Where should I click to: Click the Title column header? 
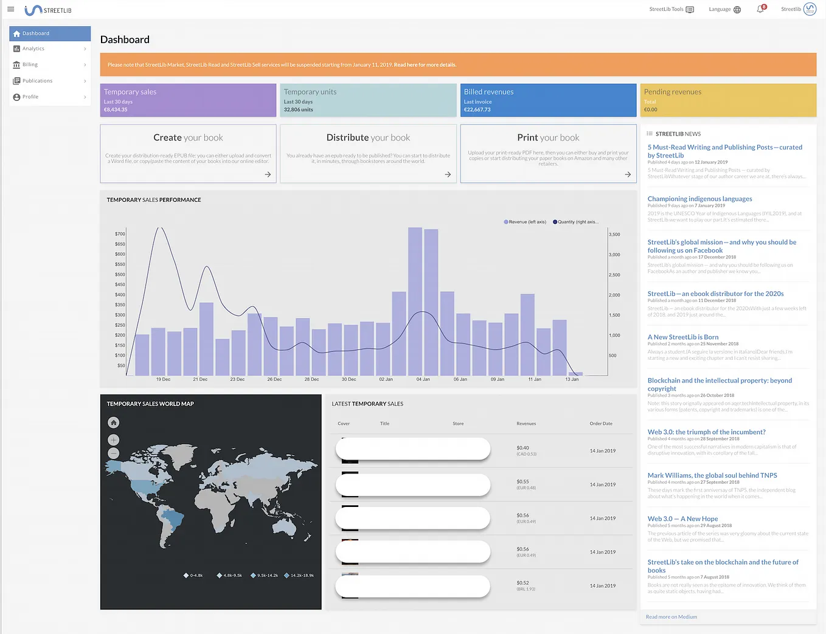coord(384,424)
